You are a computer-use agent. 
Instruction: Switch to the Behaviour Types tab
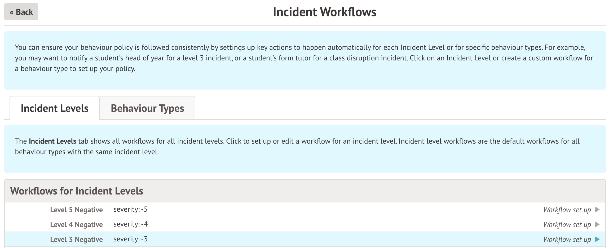point(147,108)
